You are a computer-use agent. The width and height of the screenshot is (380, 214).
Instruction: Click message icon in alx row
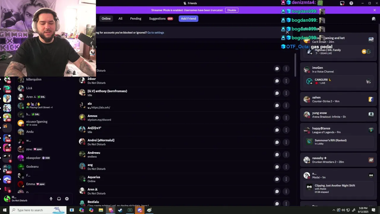coord(277,106)
